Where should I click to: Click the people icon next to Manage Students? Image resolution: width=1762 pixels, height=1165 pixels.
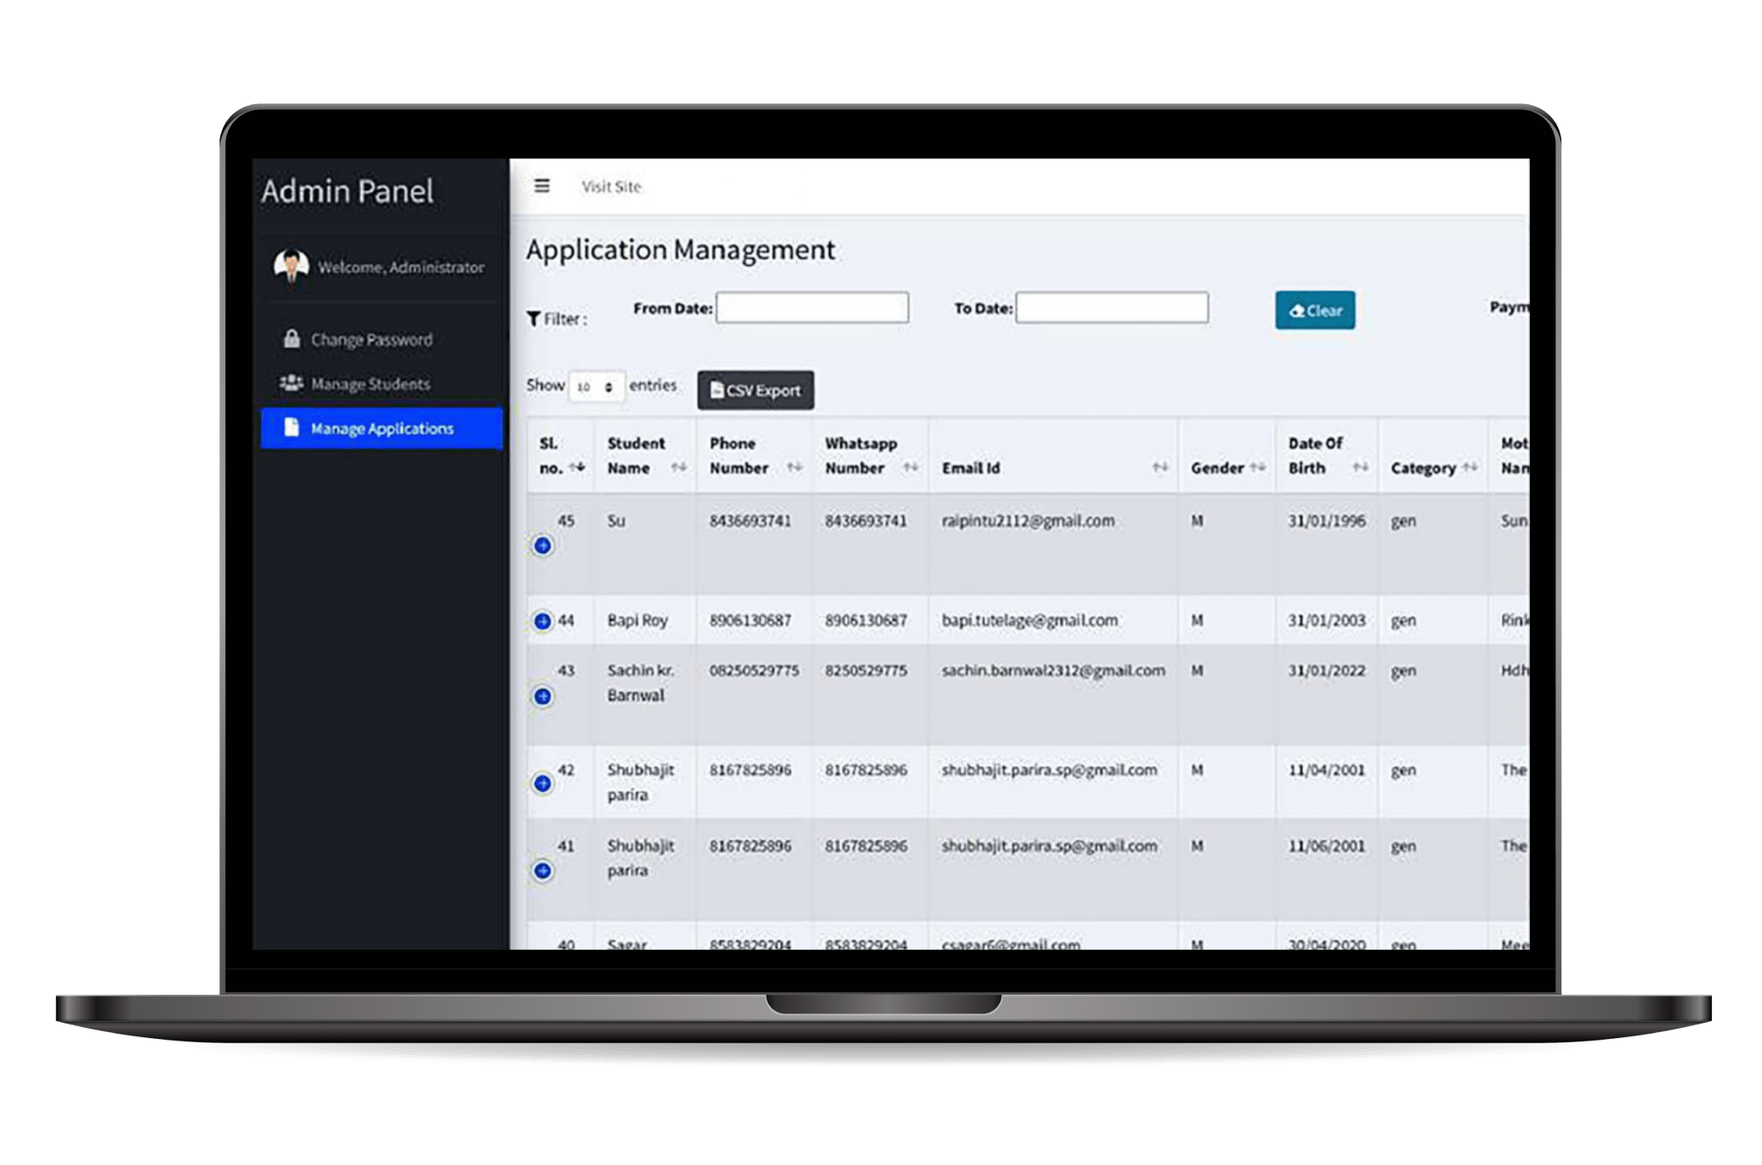point(291,382)
